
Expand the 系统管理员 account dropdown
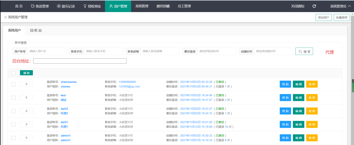click(x=340, y=6)
